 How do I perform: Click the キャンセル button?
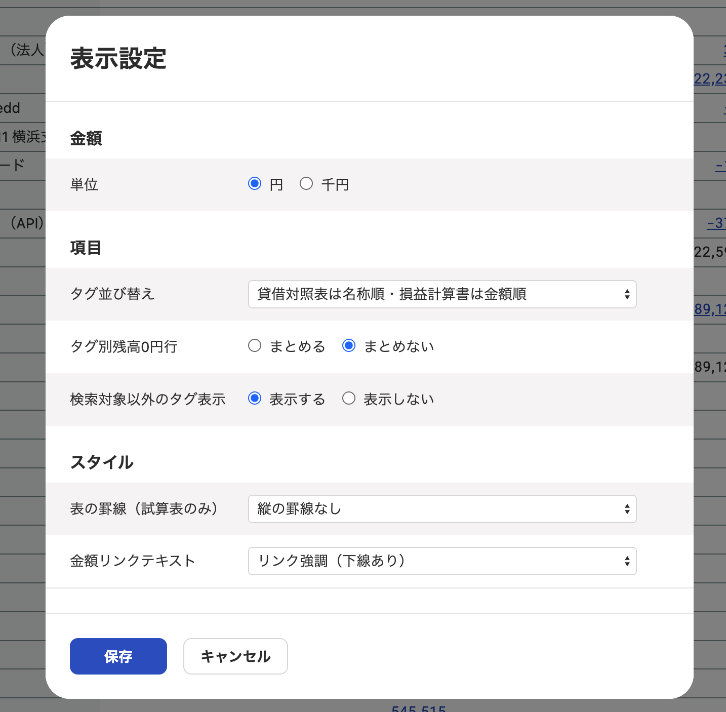tap(235, 656)
